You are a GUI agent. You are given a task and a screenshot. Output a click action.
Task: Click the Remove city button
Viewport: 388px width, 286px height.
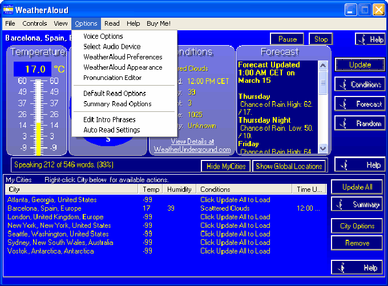pos(357,243)
